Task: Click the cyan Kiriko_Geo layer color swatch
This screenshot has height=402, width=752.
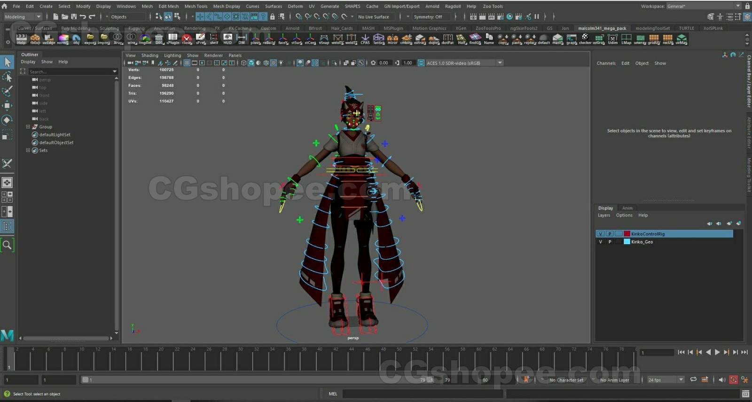Action: 627,242
